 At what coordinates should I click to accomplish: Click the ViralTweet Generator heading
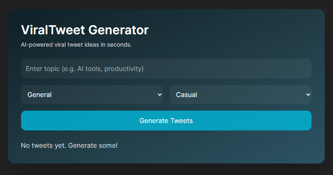click(x=85, y=30)
